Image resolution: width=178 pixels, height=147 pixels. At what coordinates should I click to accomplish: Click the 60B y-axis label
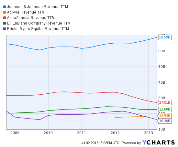pyautogui.click(x=161, y=51)
